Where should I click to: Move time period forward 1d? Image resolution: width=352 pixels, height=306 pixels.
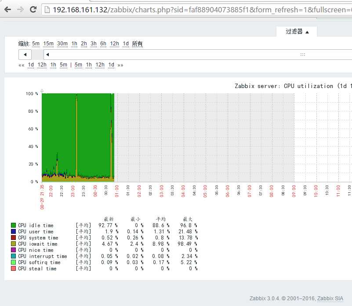[111, 65]
